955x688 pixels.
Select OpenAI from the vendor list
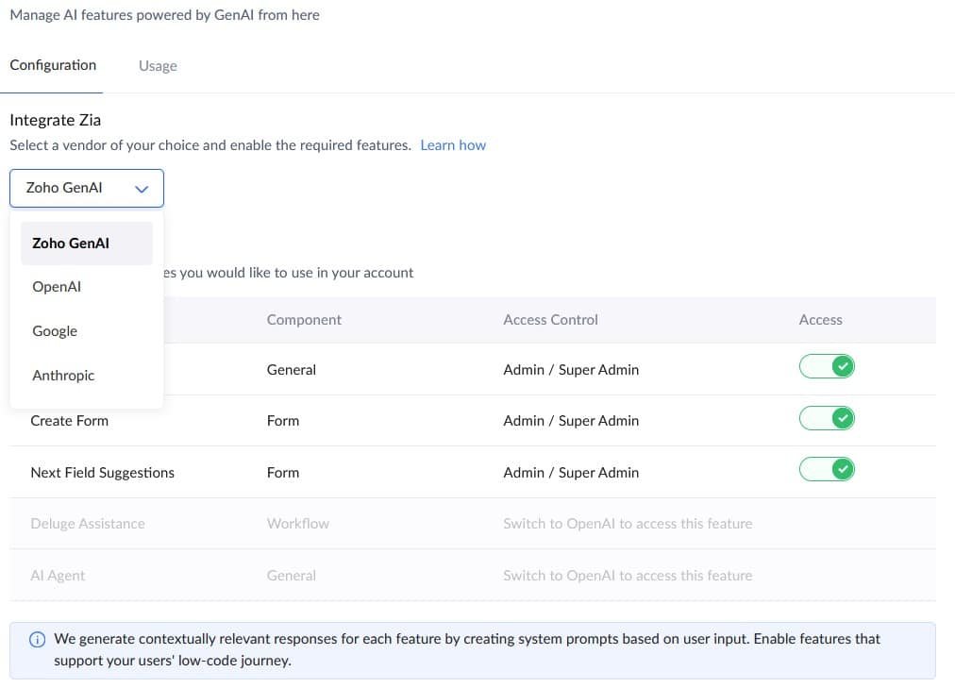tap(57, 287)
